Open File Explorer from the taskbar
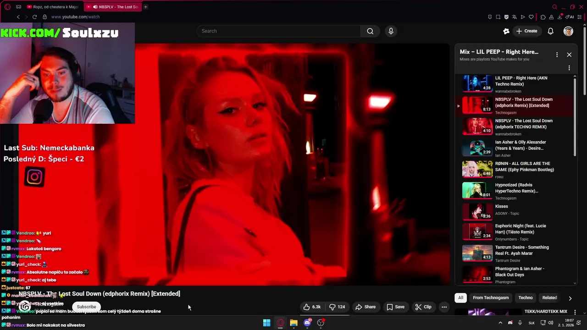Viewport: 587px width, 330px height. (293, 323)
